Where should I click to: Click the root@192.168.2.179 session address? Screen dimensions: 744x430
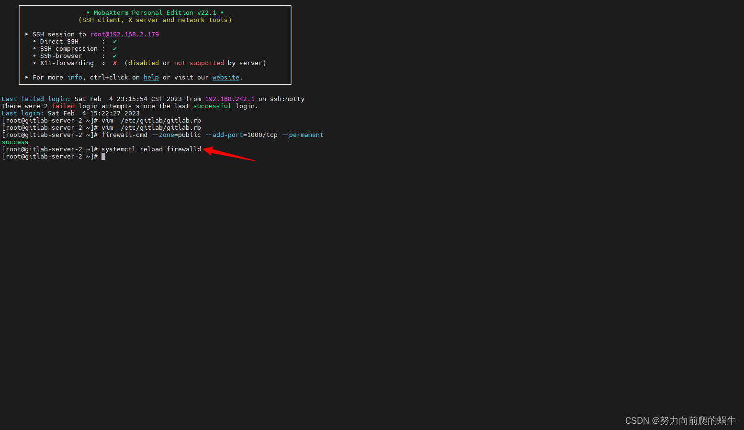(x=124, y=34)
